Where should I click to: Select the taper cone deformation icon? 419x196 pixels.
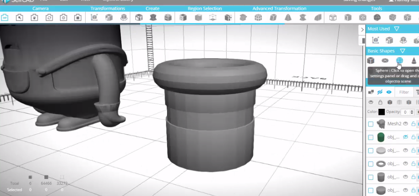coord(288,18)
